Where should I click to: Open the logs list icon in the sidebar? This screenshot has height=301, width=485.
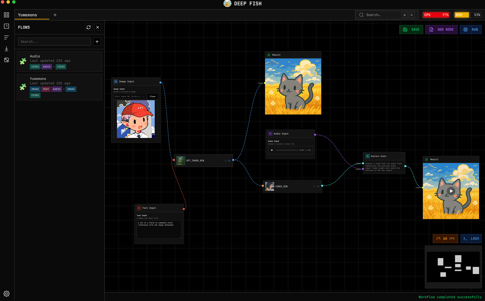(7, 37)
